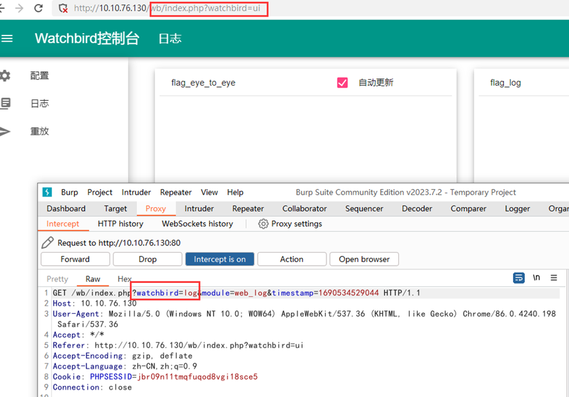Toggle the Intercept is on button
The width and height of the screenshot is (569, 397).
(x=220, y=259)
